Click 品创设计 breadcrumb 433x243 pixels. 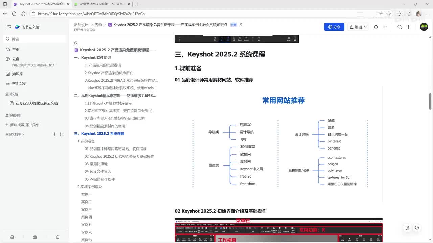point(81,25)
